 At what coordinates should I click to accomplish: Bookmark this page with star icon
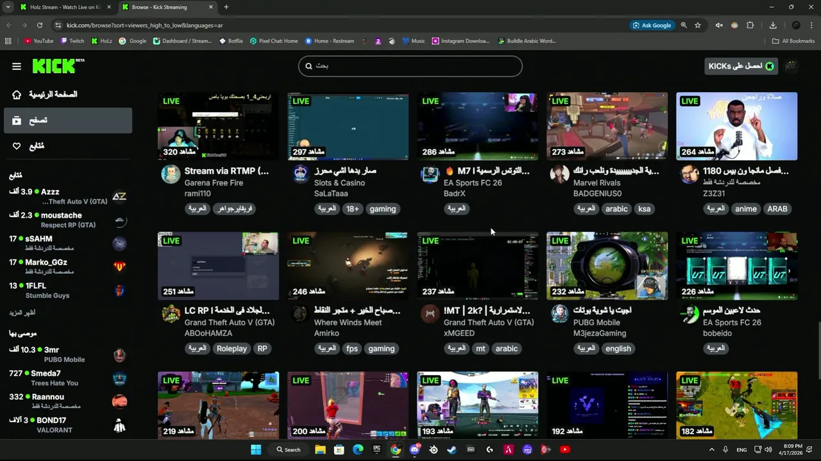(x=698, y=25)
